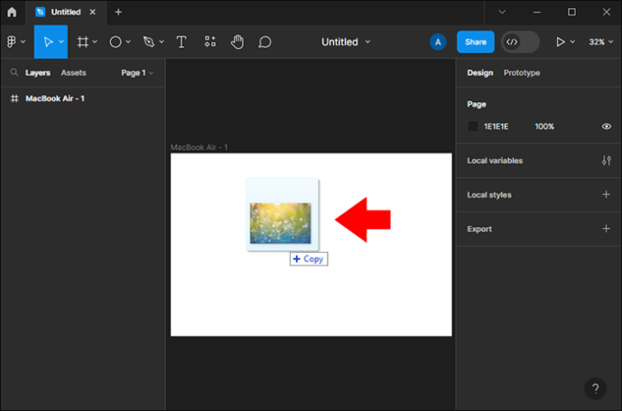622x411 pixels.
Task: Select the Hand tool
Action: pyautogui.click(x=237, y=42)
